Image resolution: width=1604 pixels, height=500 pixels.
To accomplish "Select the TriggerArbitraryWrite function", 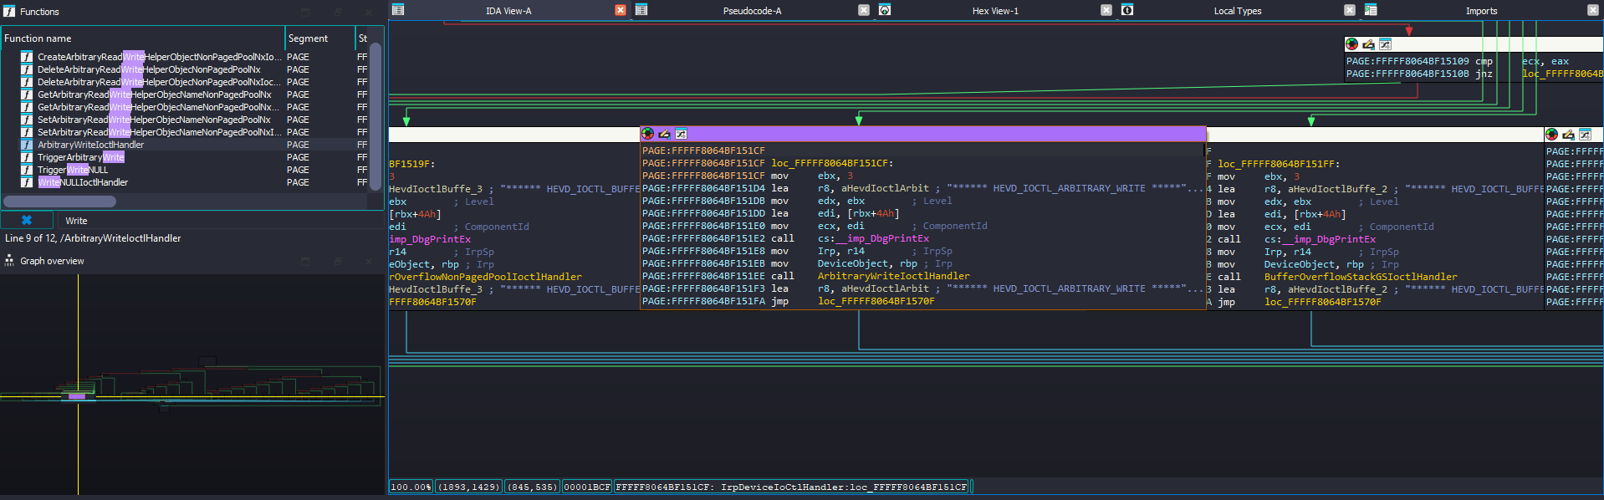I will click(x=81, y=157).
